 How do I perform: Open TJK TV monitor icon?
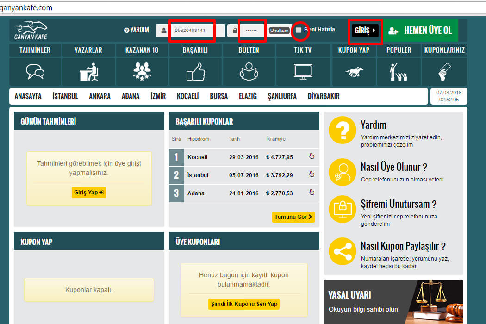coord(303,72)
